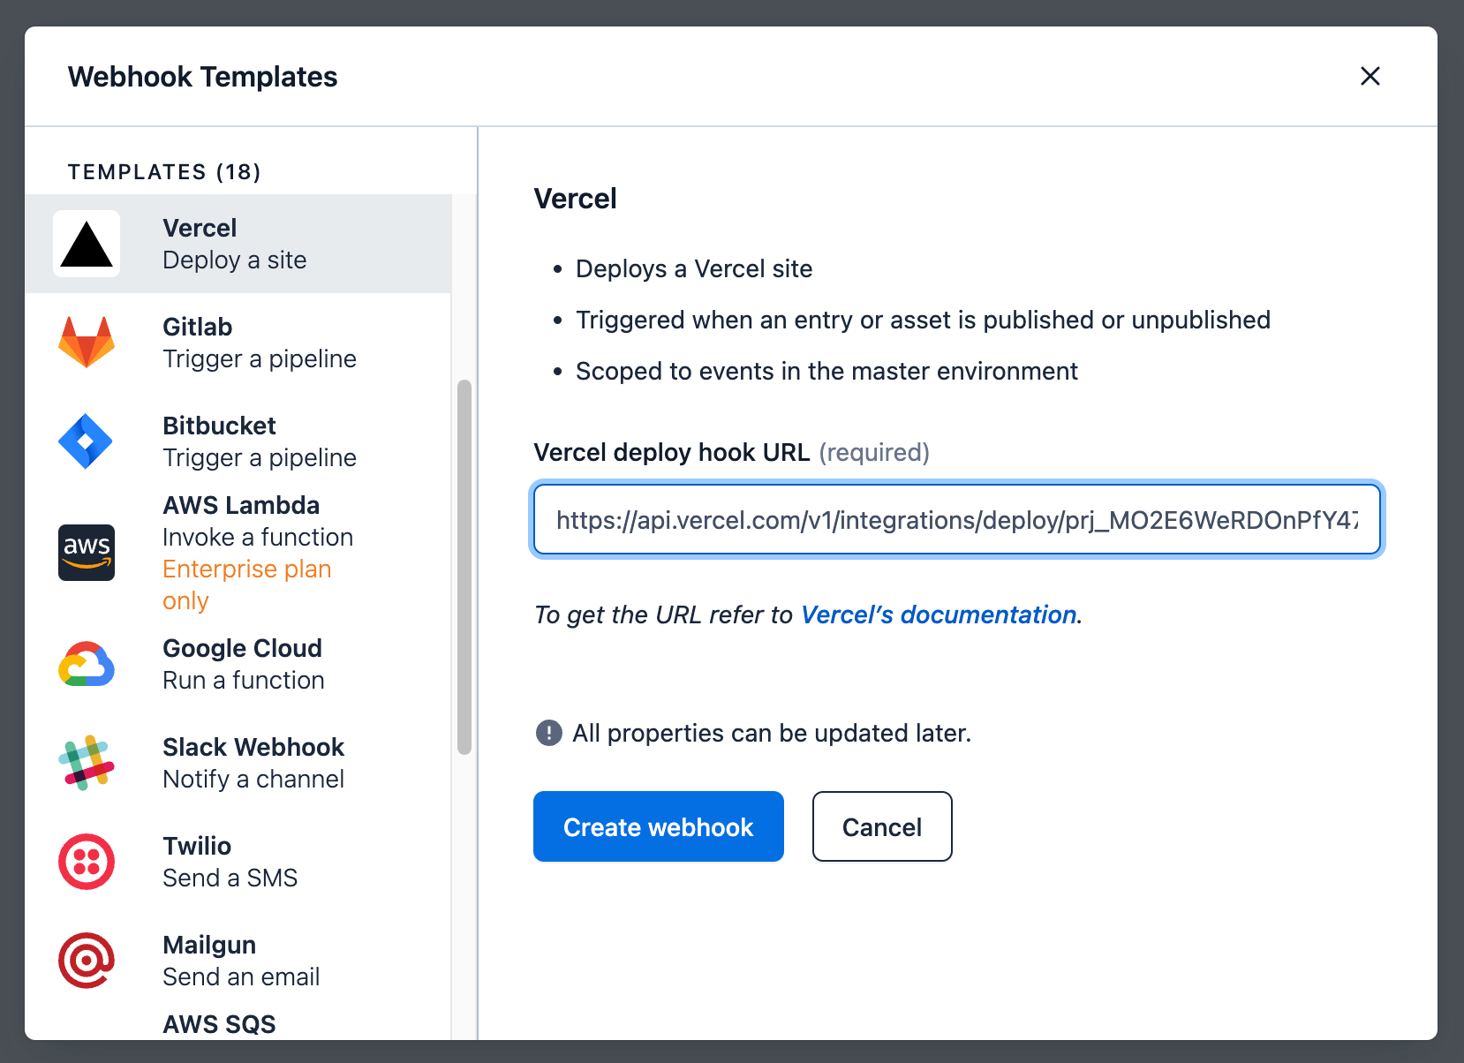This screenshot has height=1063, width=1464.
Task: Open the Bitbucket Trigger a pipeline template
Action: click(238, 441)
